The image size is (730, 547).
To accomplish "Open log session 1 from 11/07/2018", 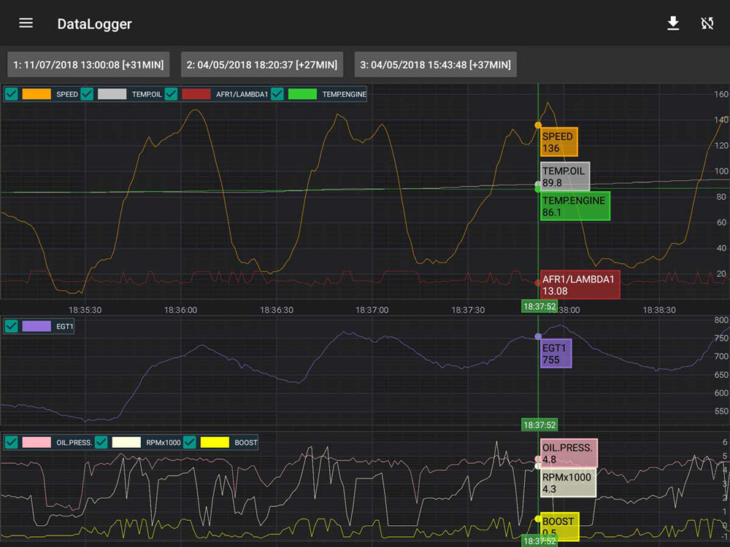I will [x=88, y=64].
